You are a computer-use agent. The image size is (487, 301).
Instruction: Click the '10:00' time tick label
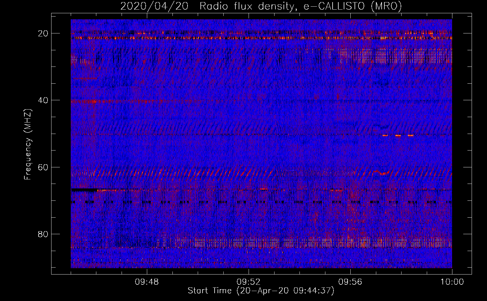452,282
